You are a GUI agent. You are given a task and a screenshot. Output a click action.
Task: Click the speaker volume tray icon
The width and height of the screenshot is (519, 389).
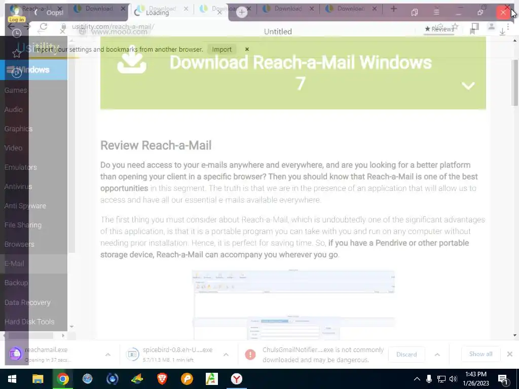pos(453,379)
